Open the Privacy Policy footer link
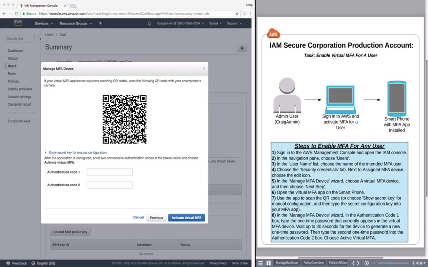 218,263
